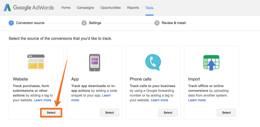Click the Website browser window icon
This screenshot has height=127, width=260.
coord(36,62)
